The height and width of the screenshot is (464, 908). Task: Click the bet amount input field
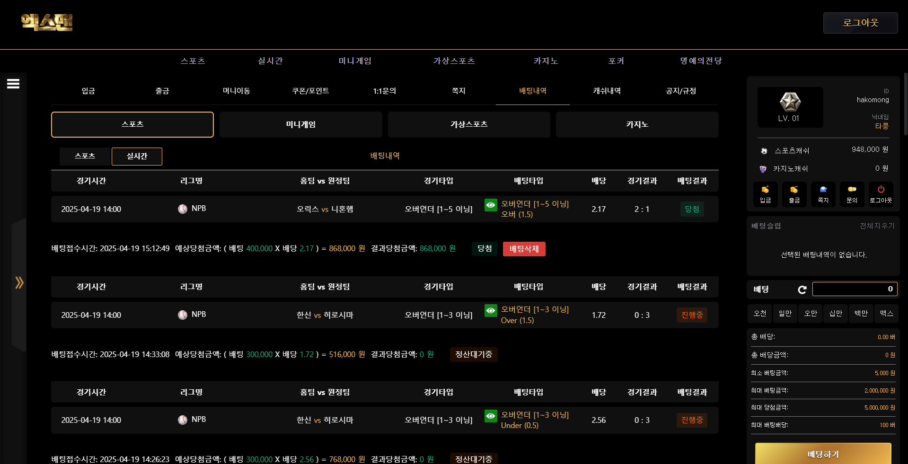tap(854, 289)
